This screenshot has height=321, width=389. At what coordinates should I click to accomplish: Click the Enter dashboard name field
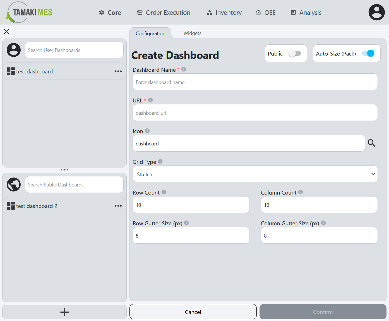pos(255,82)
